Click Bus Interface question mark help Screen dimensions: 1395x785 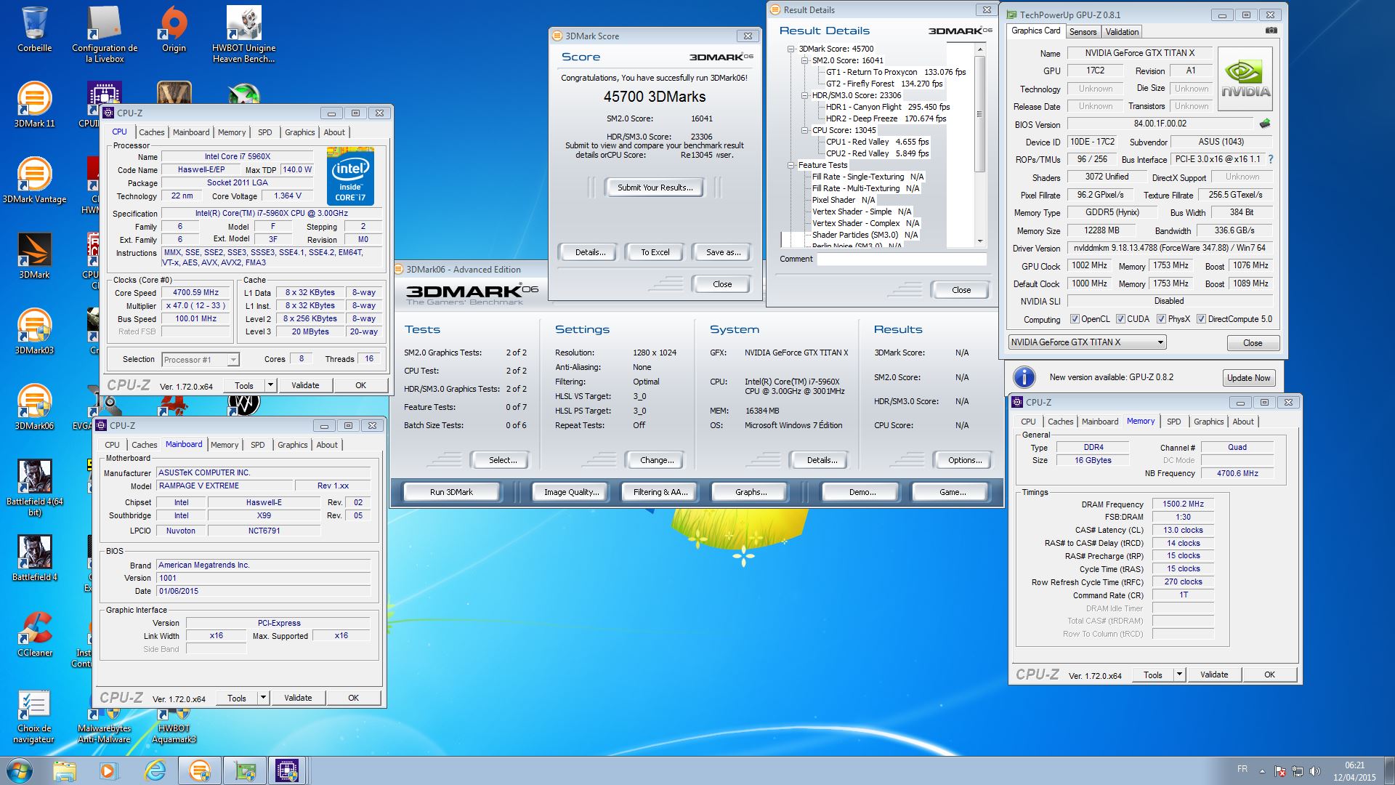point(1271,159)
